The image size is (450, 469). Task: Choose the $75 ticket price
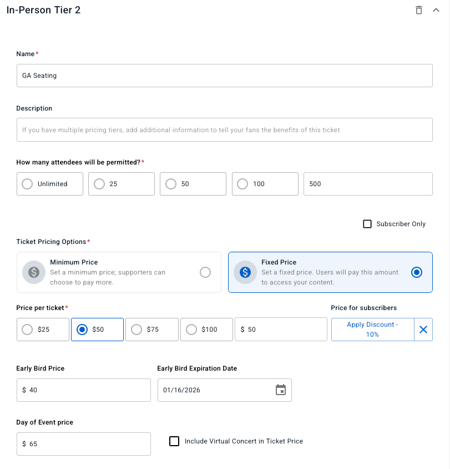click(136, 330)
